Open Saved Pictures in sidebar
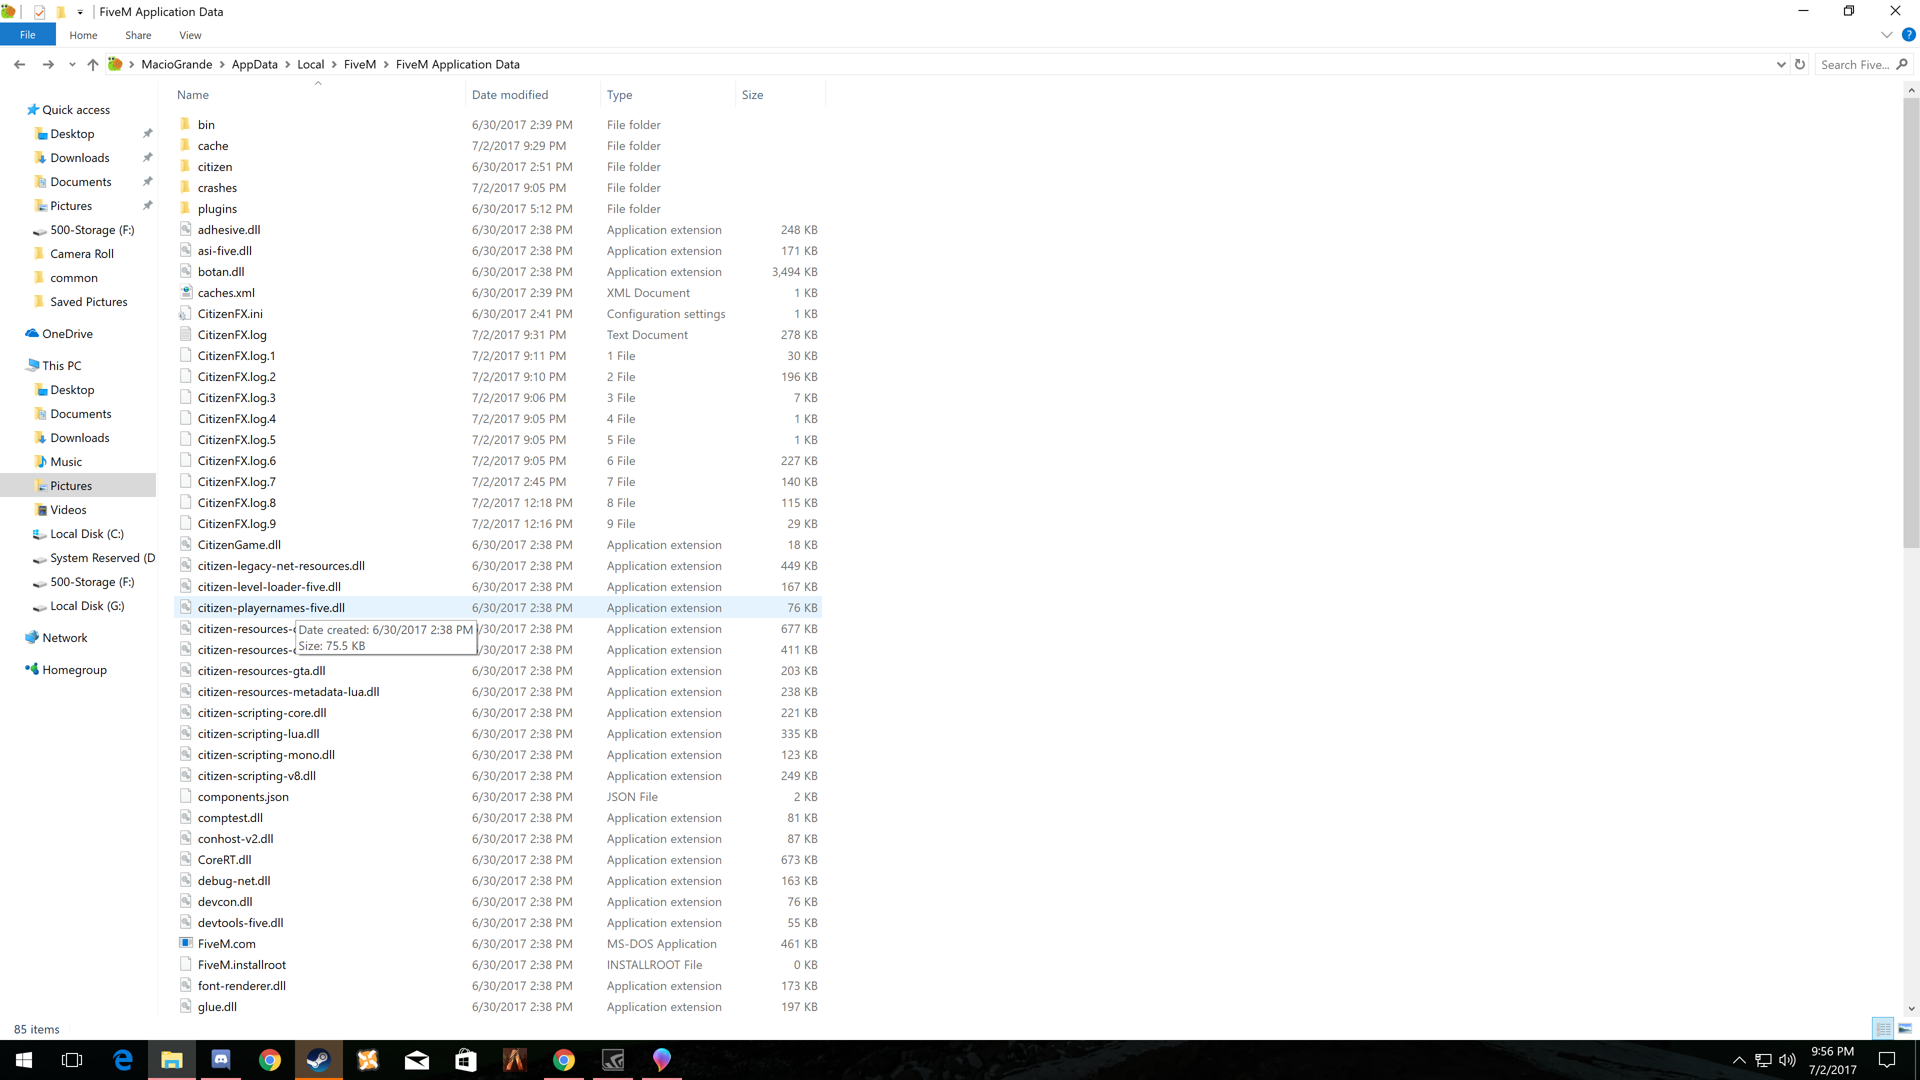Screen dimensions: 1920x1080 point(88,302)
